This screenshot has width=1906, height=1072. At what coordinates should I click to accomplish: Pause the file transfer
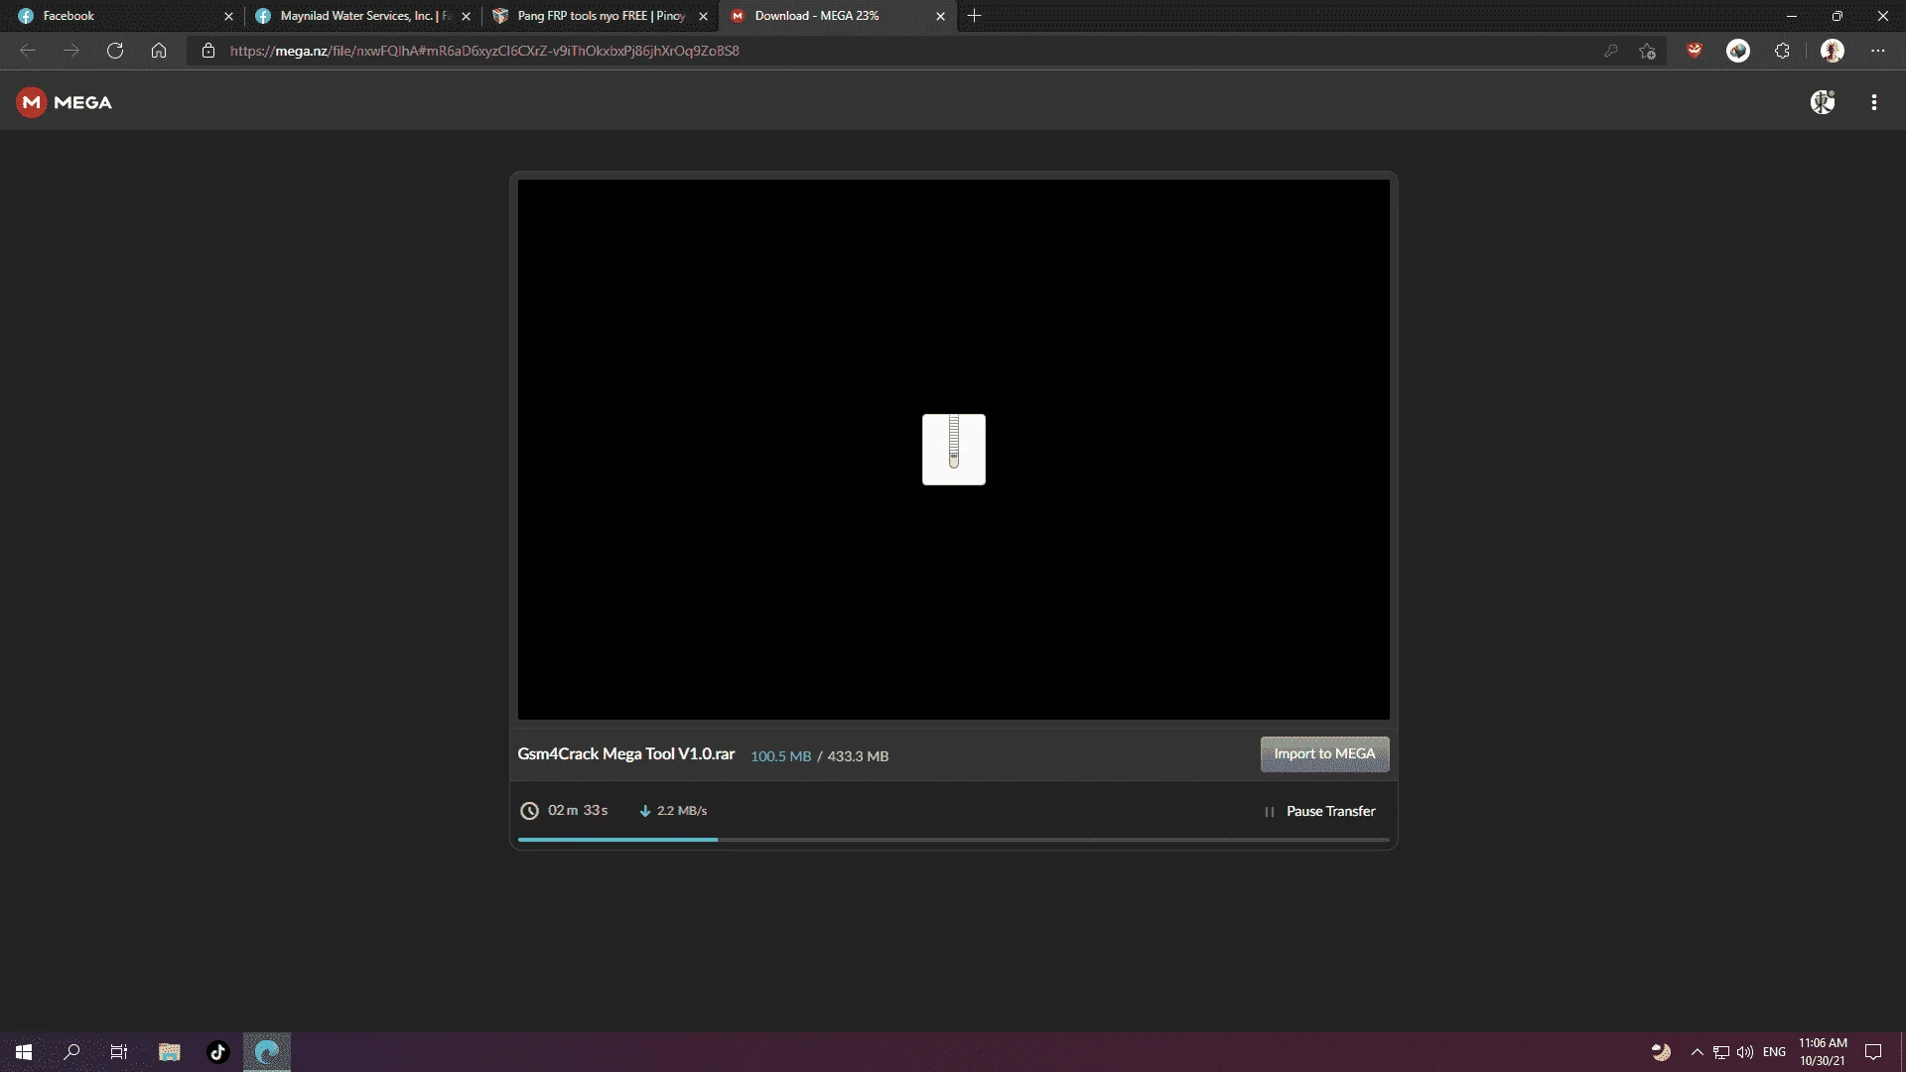pyautogui.click(x=1319, y=811)
